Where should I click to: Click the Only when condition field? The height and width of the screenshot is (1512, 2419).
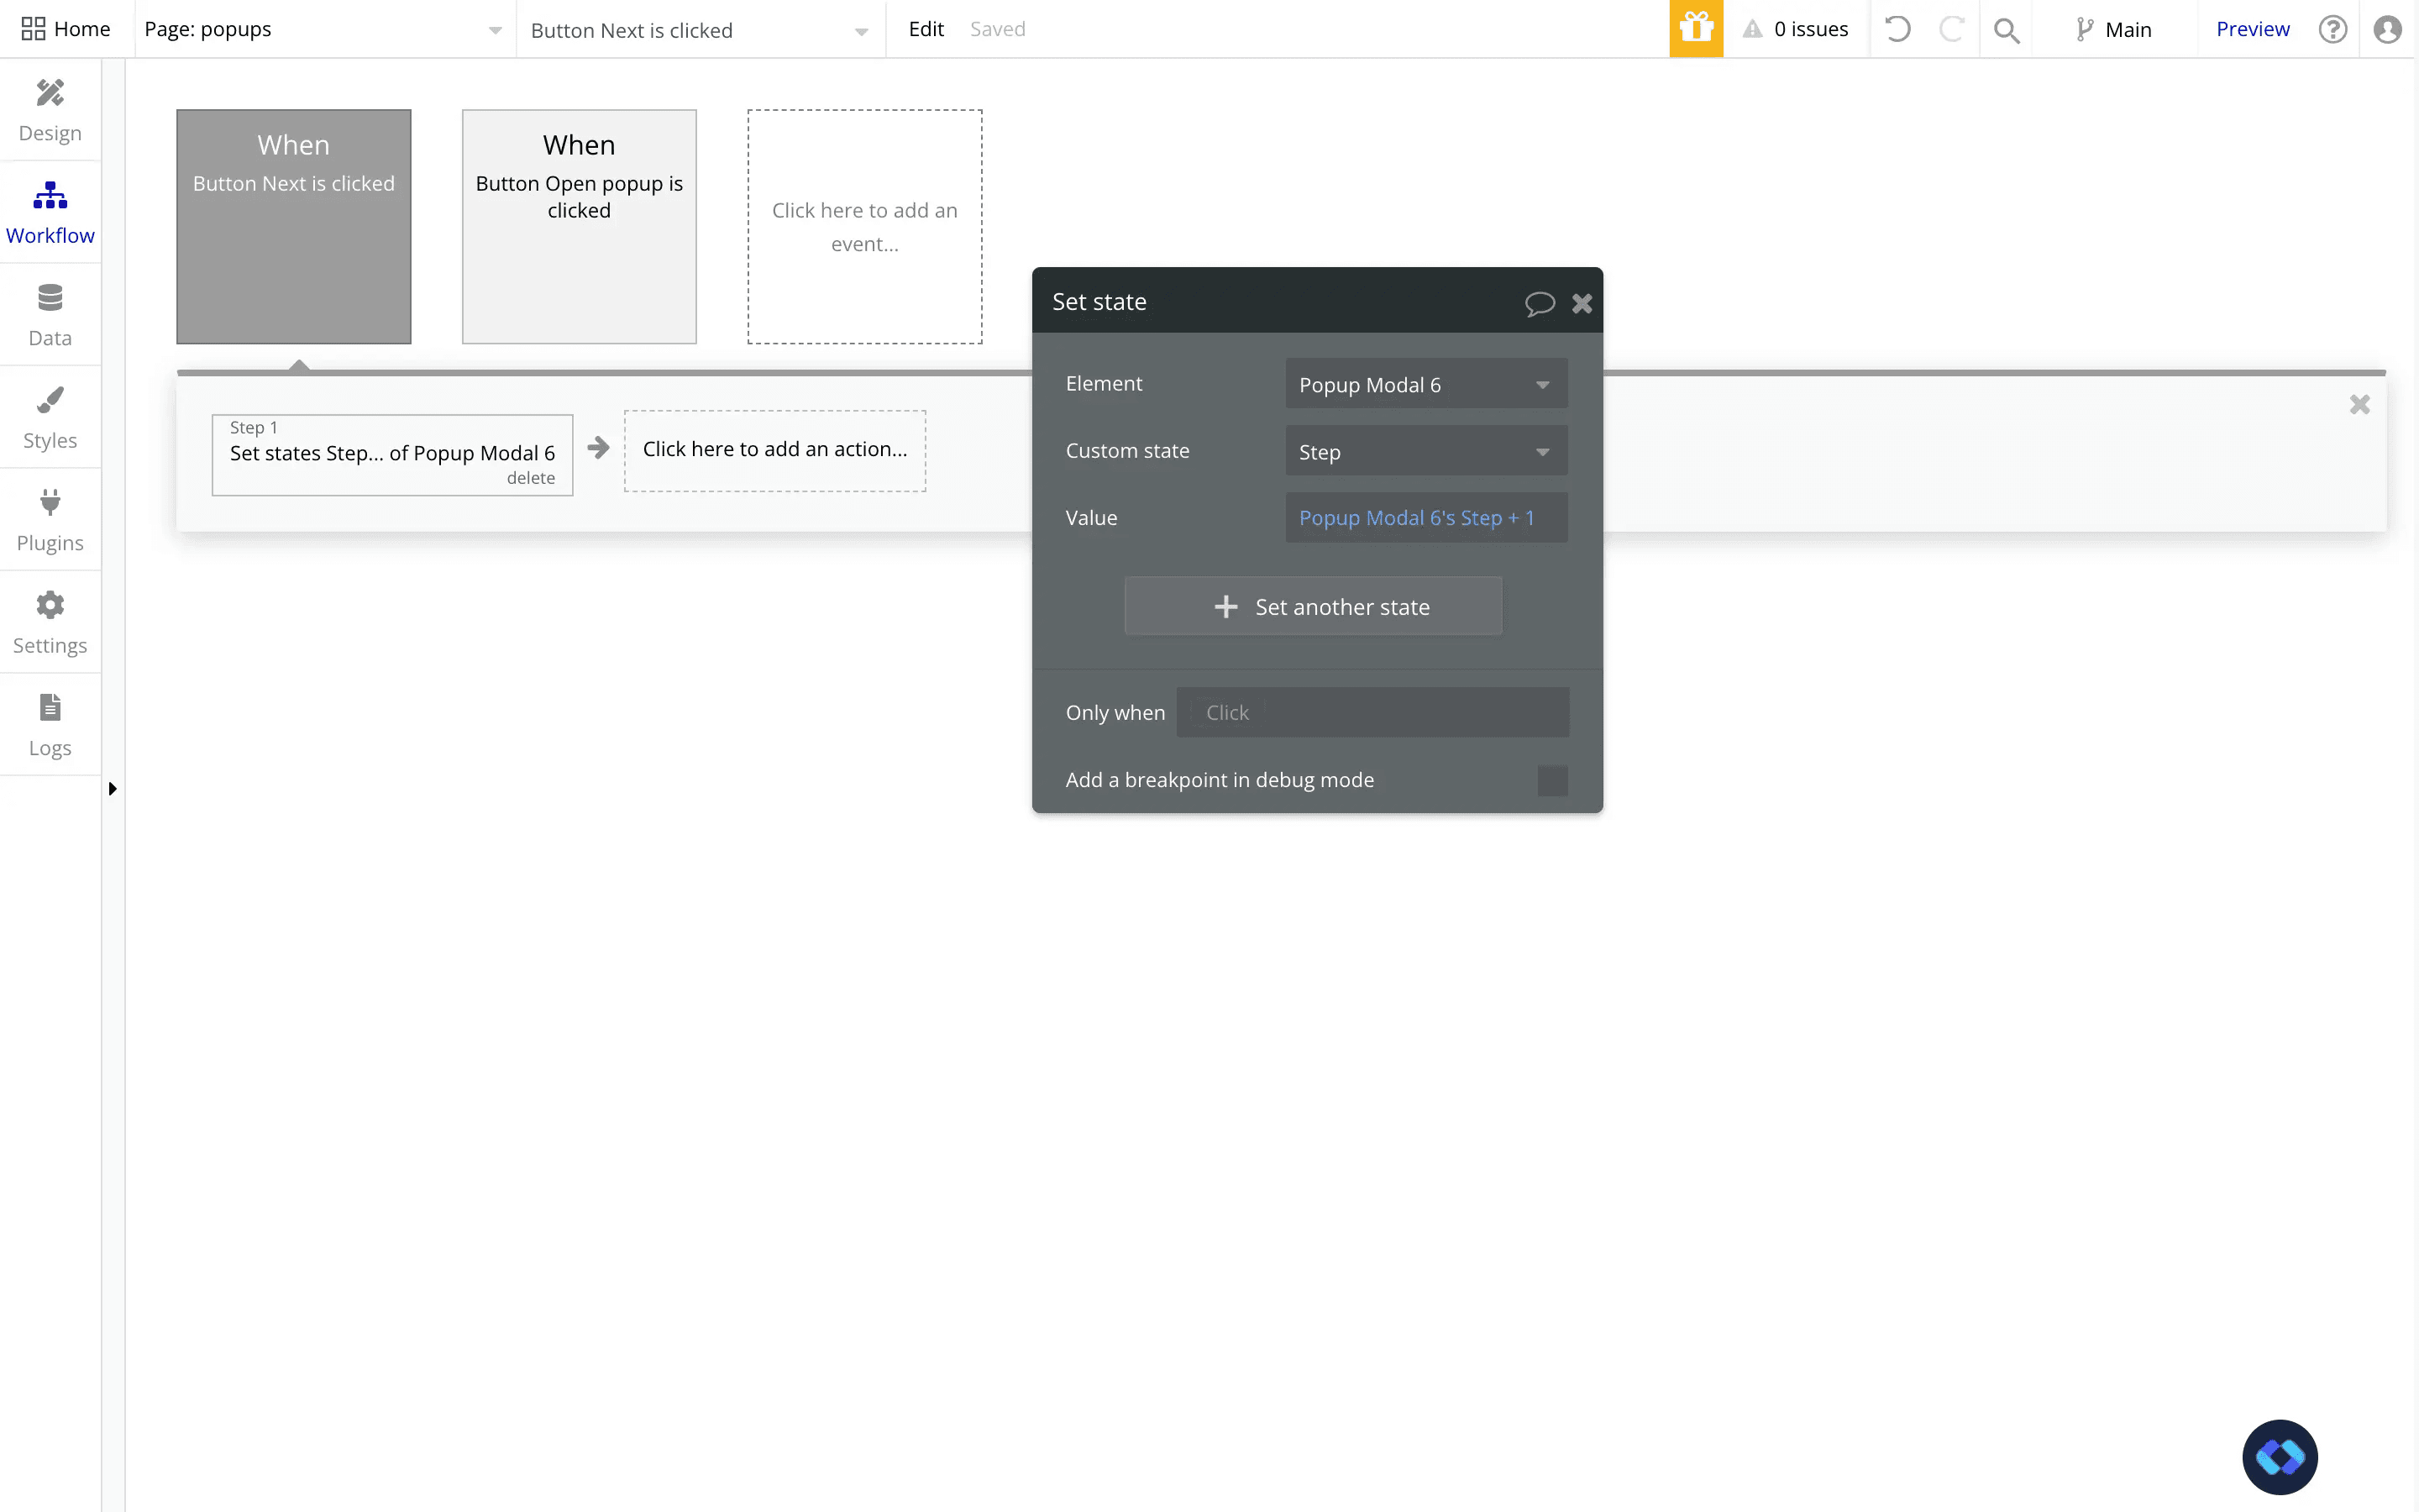point(1372,712)
